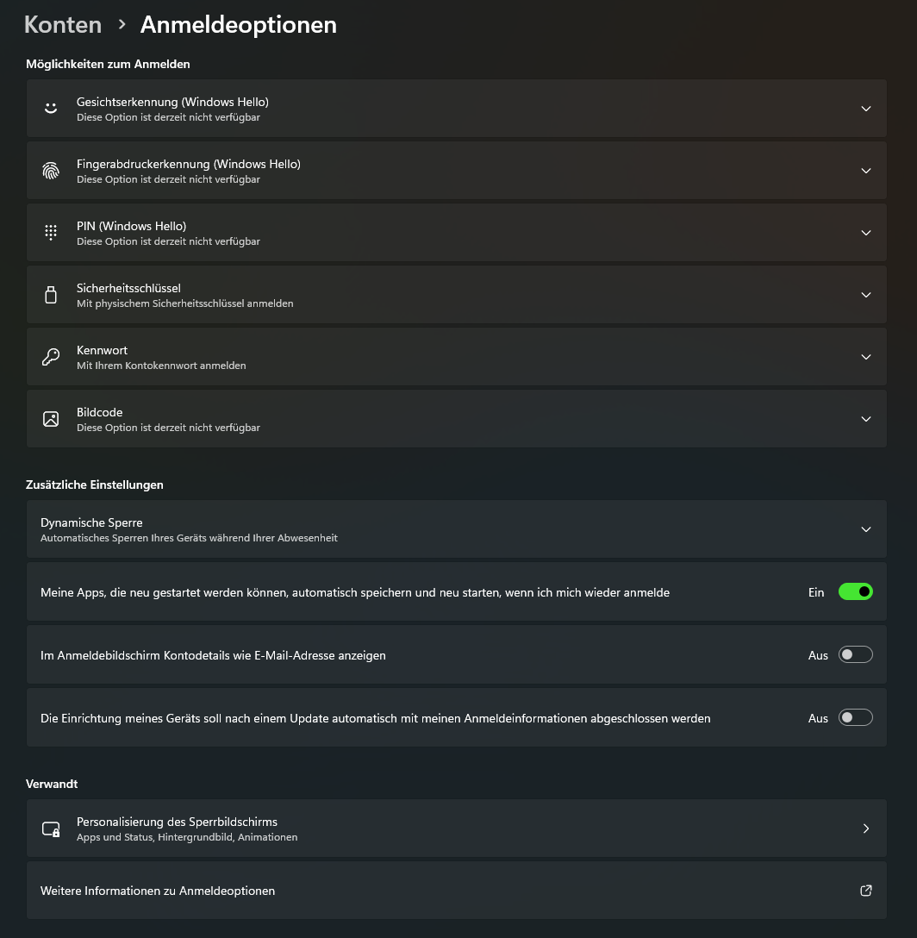Toggle automatic device setup after update
This screenshot has height=938, width=917.
855,717
